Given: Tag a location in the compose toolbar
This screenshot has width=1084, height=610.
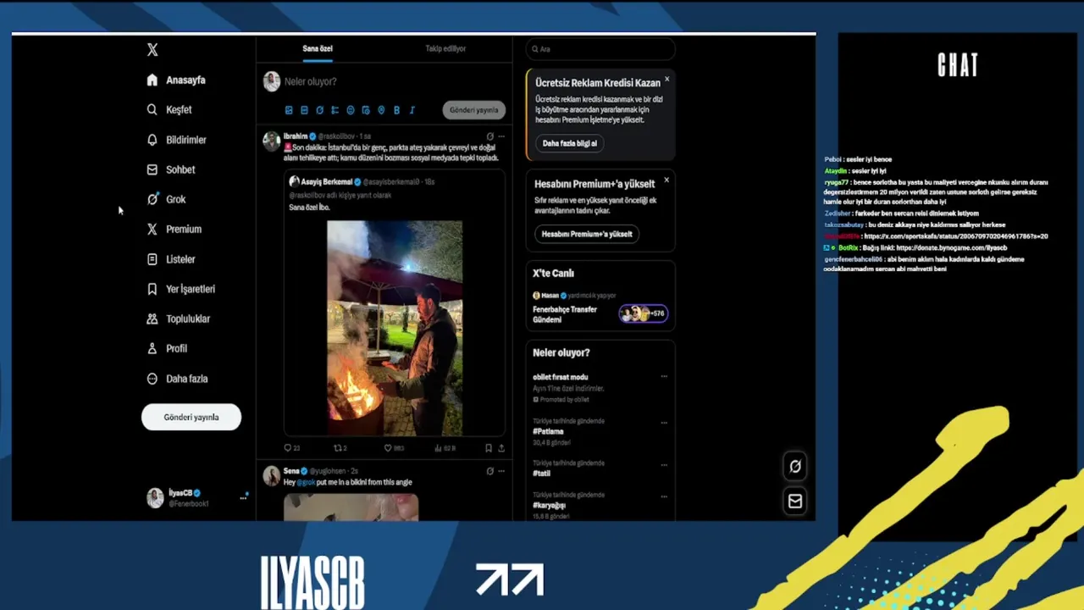Looking at the screenshot, I should pos(381,110).
